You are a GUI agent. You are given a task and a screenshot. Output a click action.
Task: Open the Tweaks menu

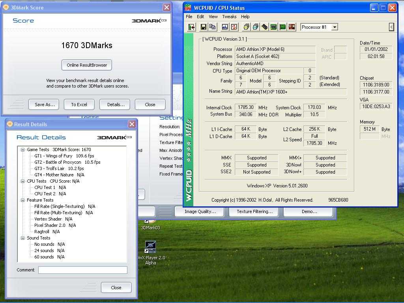click(x=229, y=17)
